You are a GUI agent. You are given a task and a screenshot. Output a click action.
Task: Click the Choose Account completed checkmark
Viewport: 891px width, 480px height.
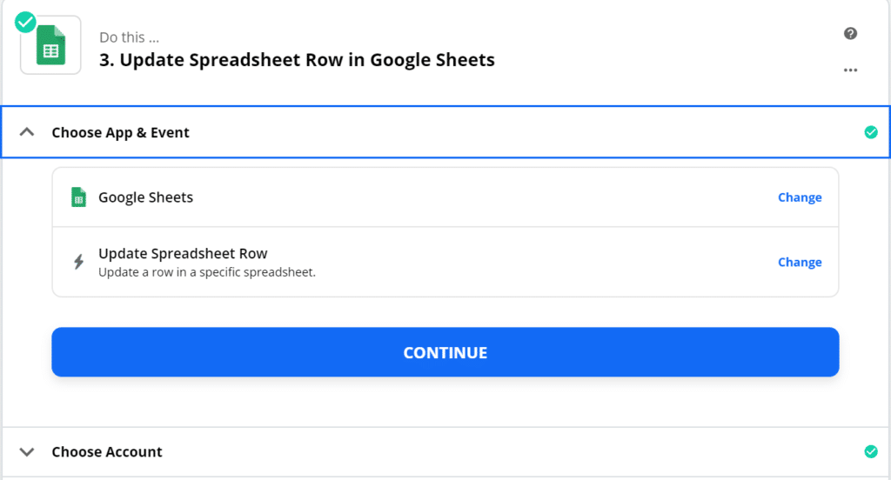coord(871,451)
